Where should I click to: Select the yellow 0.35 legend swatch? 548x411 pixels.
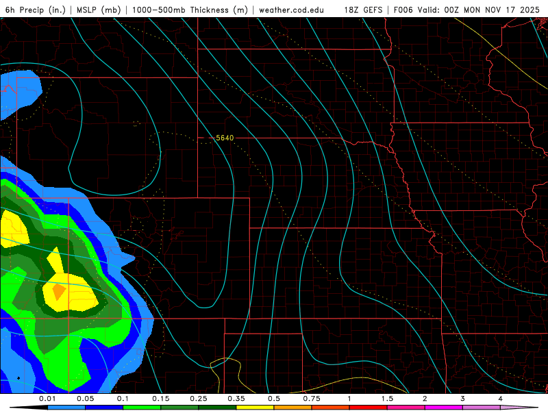pyautogui.click(x=255, y=408)
